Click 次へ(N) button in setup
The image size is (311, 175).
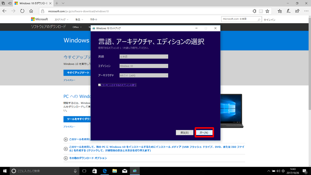tap(204, 132)
